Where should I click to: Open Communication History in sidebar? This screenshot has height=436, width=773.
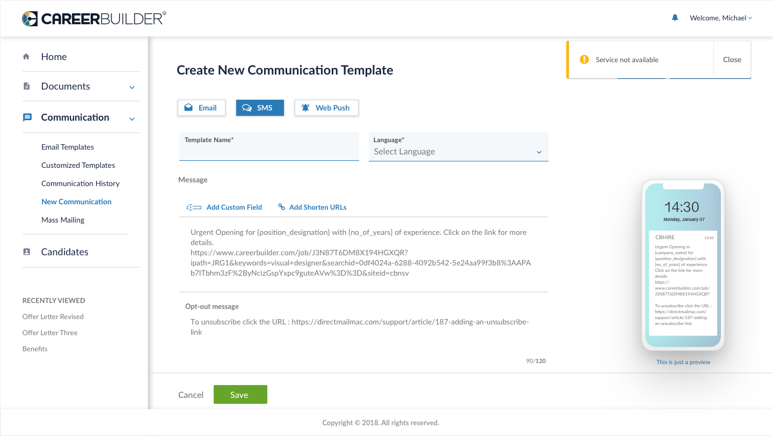(81, 183)
